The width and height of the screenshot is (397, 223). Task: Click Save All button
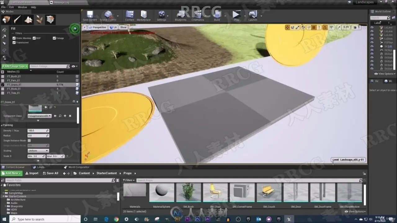[x=50, y=173]
